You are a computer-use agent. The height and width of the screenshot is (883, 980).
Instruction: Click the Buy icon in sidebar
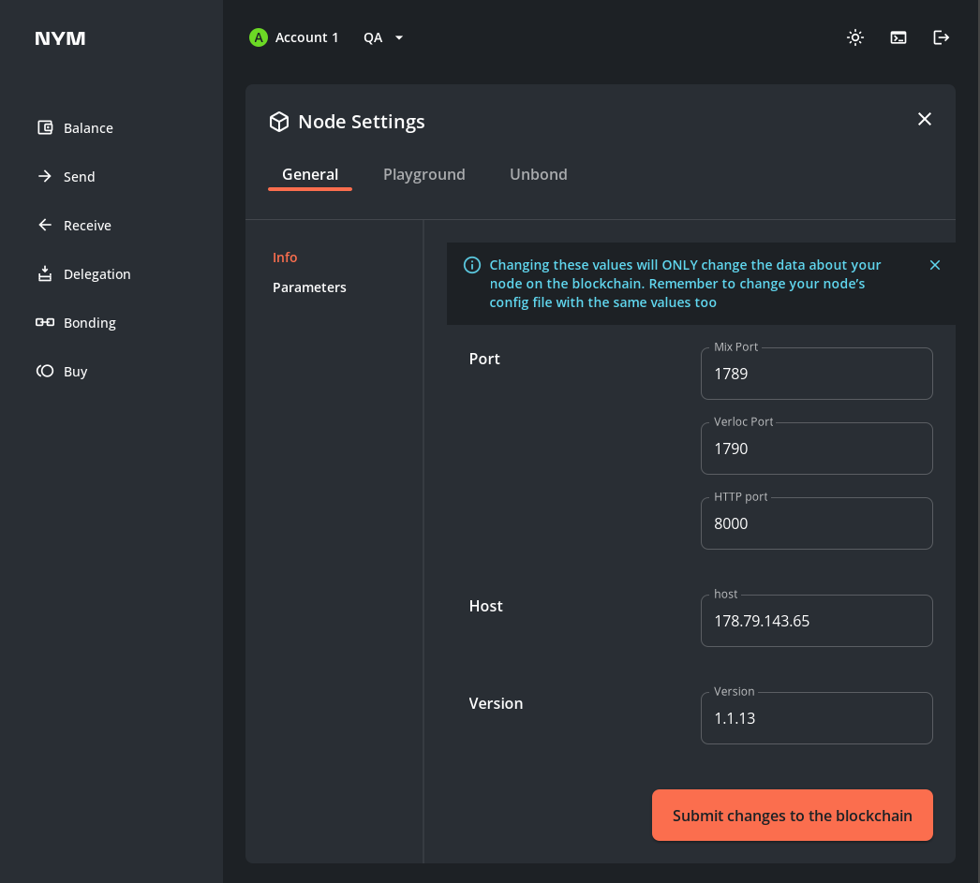45,371
